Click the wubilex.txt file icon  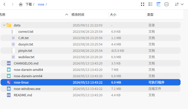point(13,57)
